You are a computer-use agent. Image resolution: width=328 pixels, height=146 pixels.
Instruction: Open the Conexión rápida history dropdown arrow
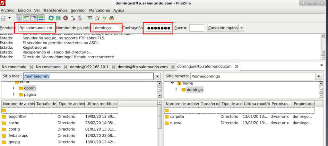point(242,28)
